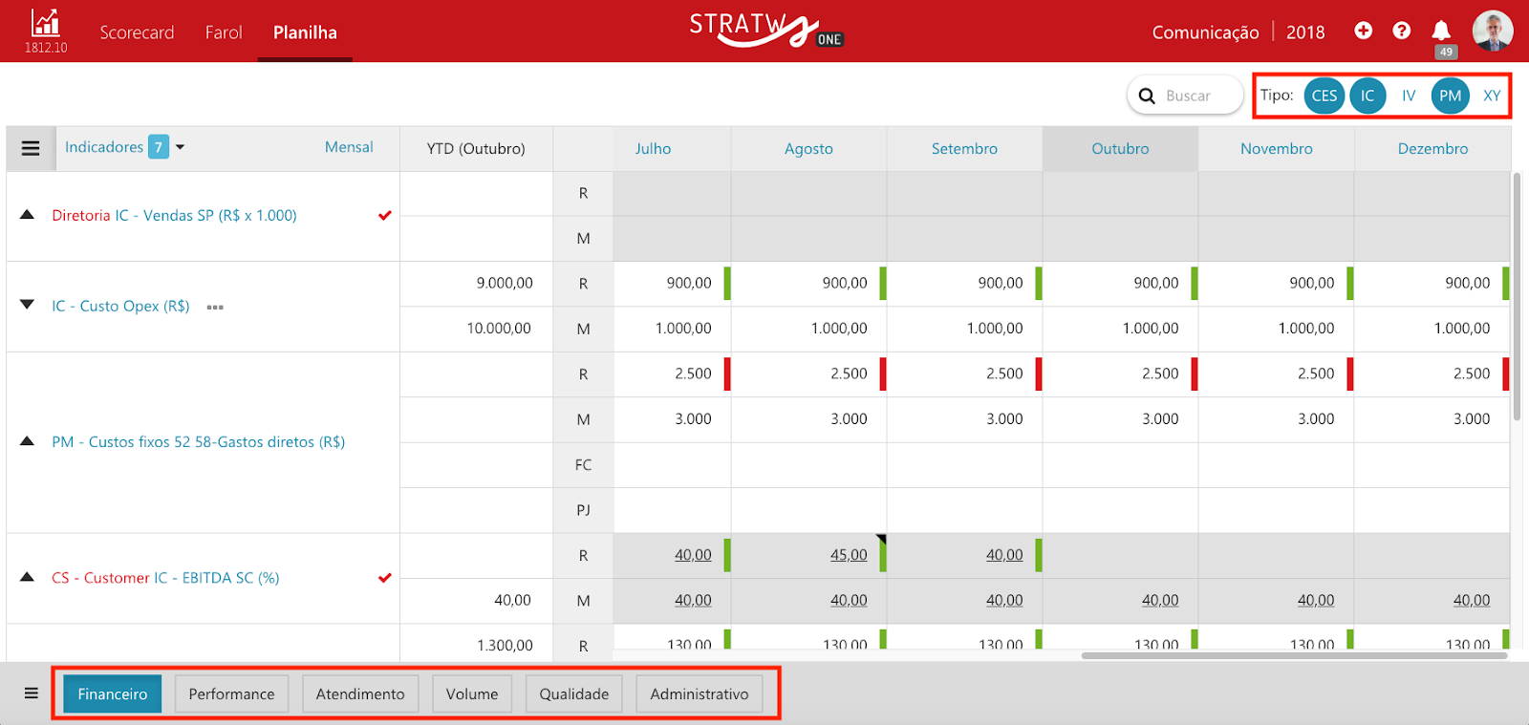Open the Agosto 45,00 value link

tap(849, 555)
